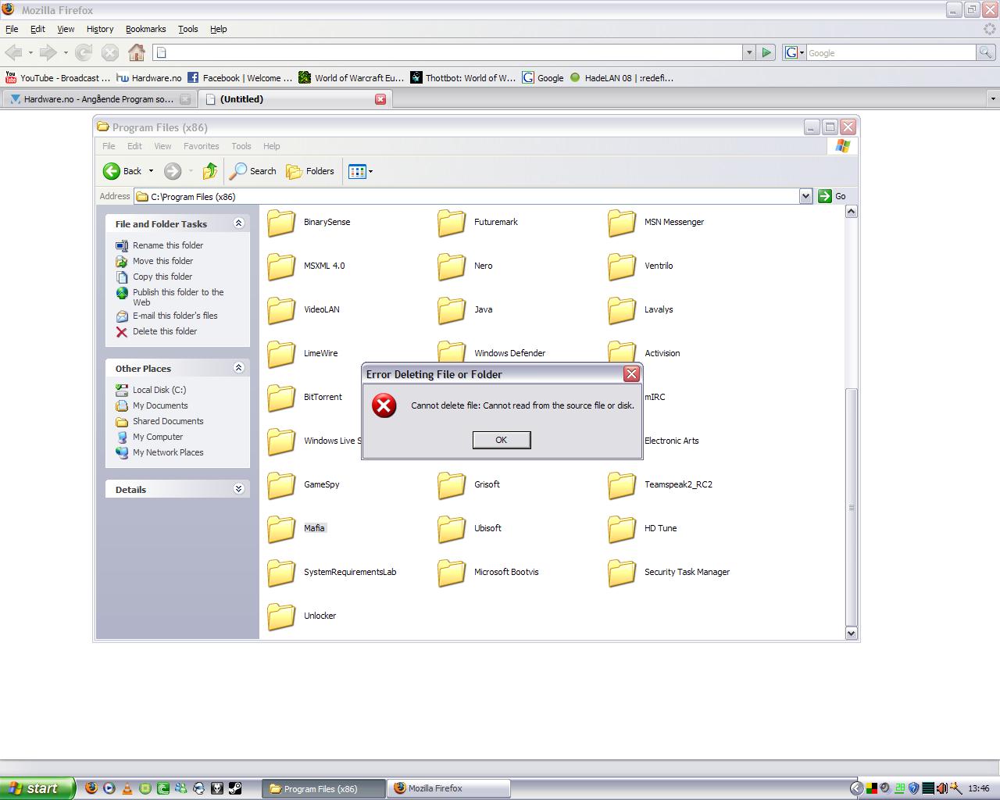Click the Explorer Back button
The height and width of the screenshot is (800, 1000).
(123, 171)
